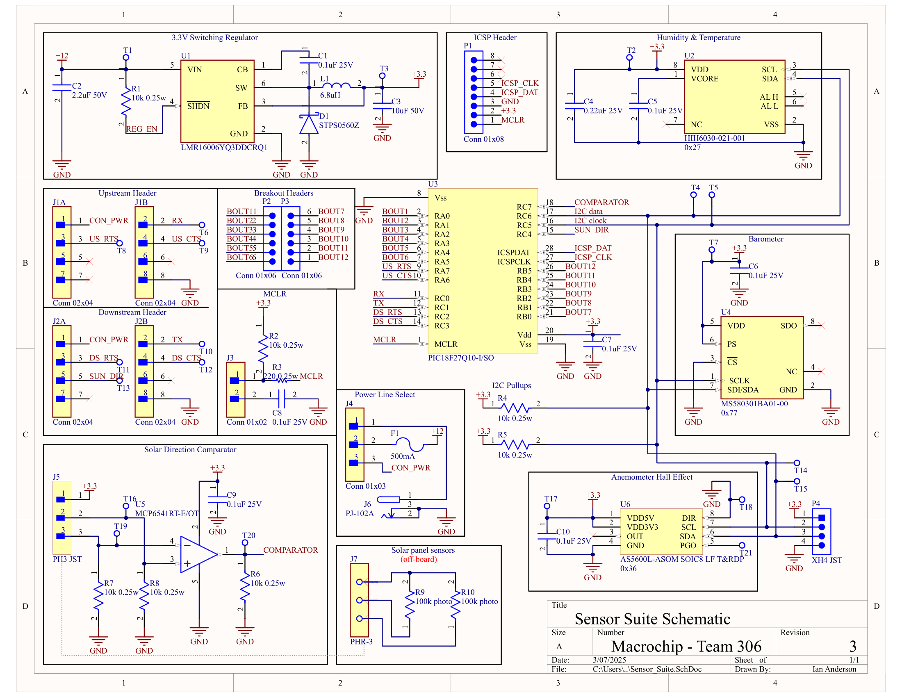The image size is (902, 697).
Task: Click the U4 MS5803 barometer chip
Action: click(762, 358)
